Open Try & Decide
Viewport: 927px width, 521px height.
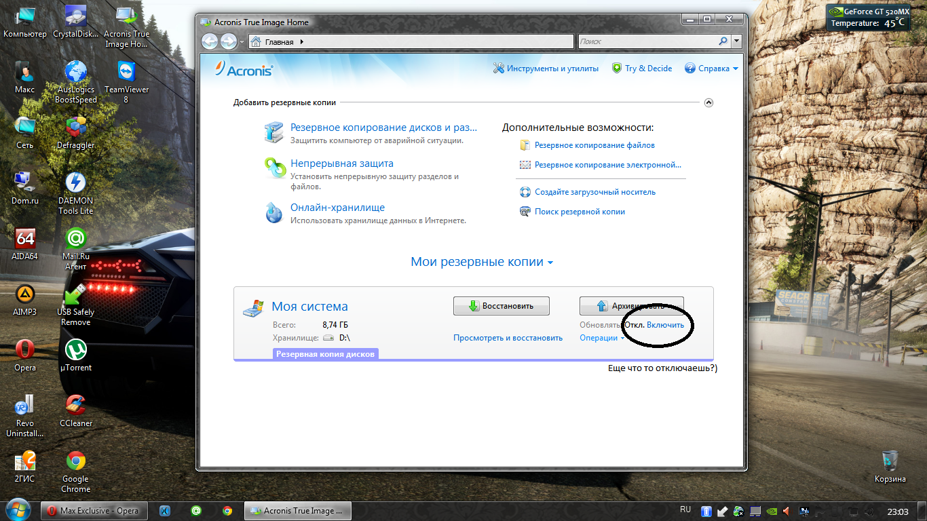point(642,69)
